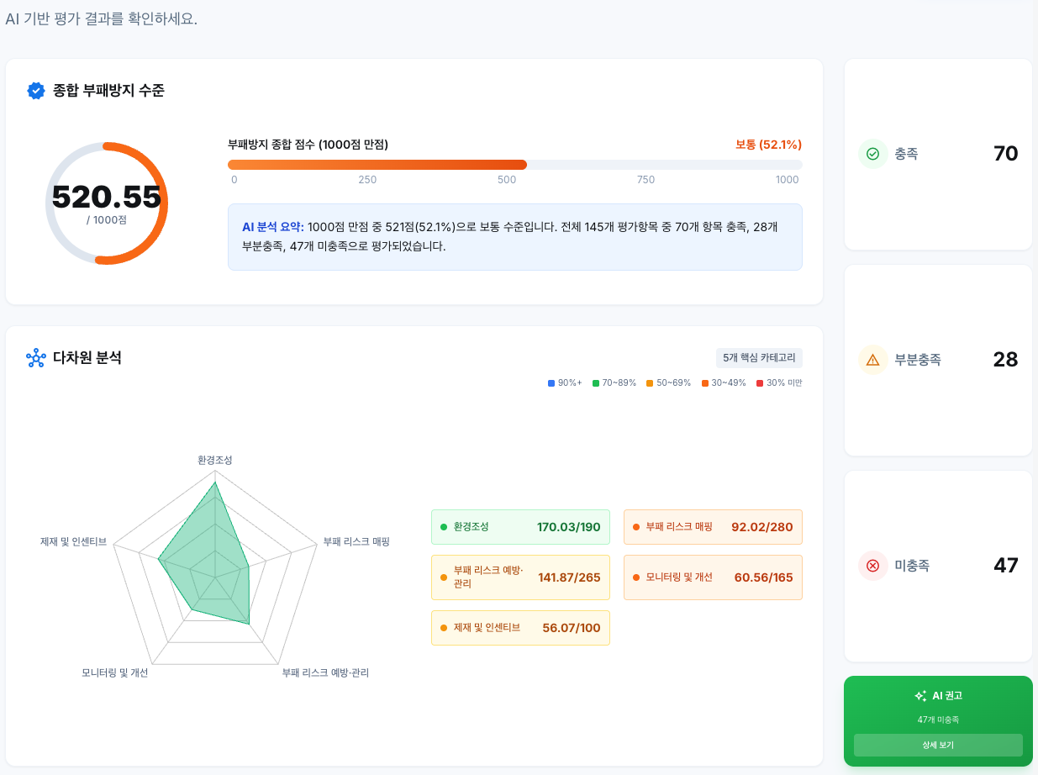Select the 환경조성 170.03/190 score card
The height and width of the screenshot is (775, 1038).
520,527
